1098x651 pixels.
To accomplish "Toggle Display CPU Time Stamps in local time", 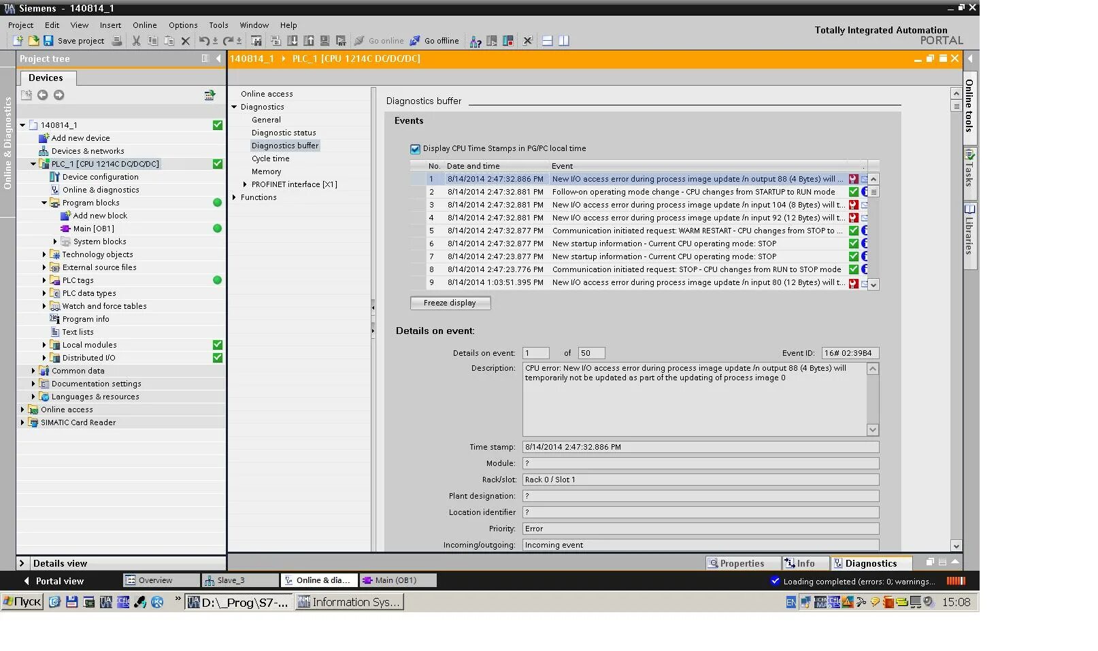I will [415, 149].
